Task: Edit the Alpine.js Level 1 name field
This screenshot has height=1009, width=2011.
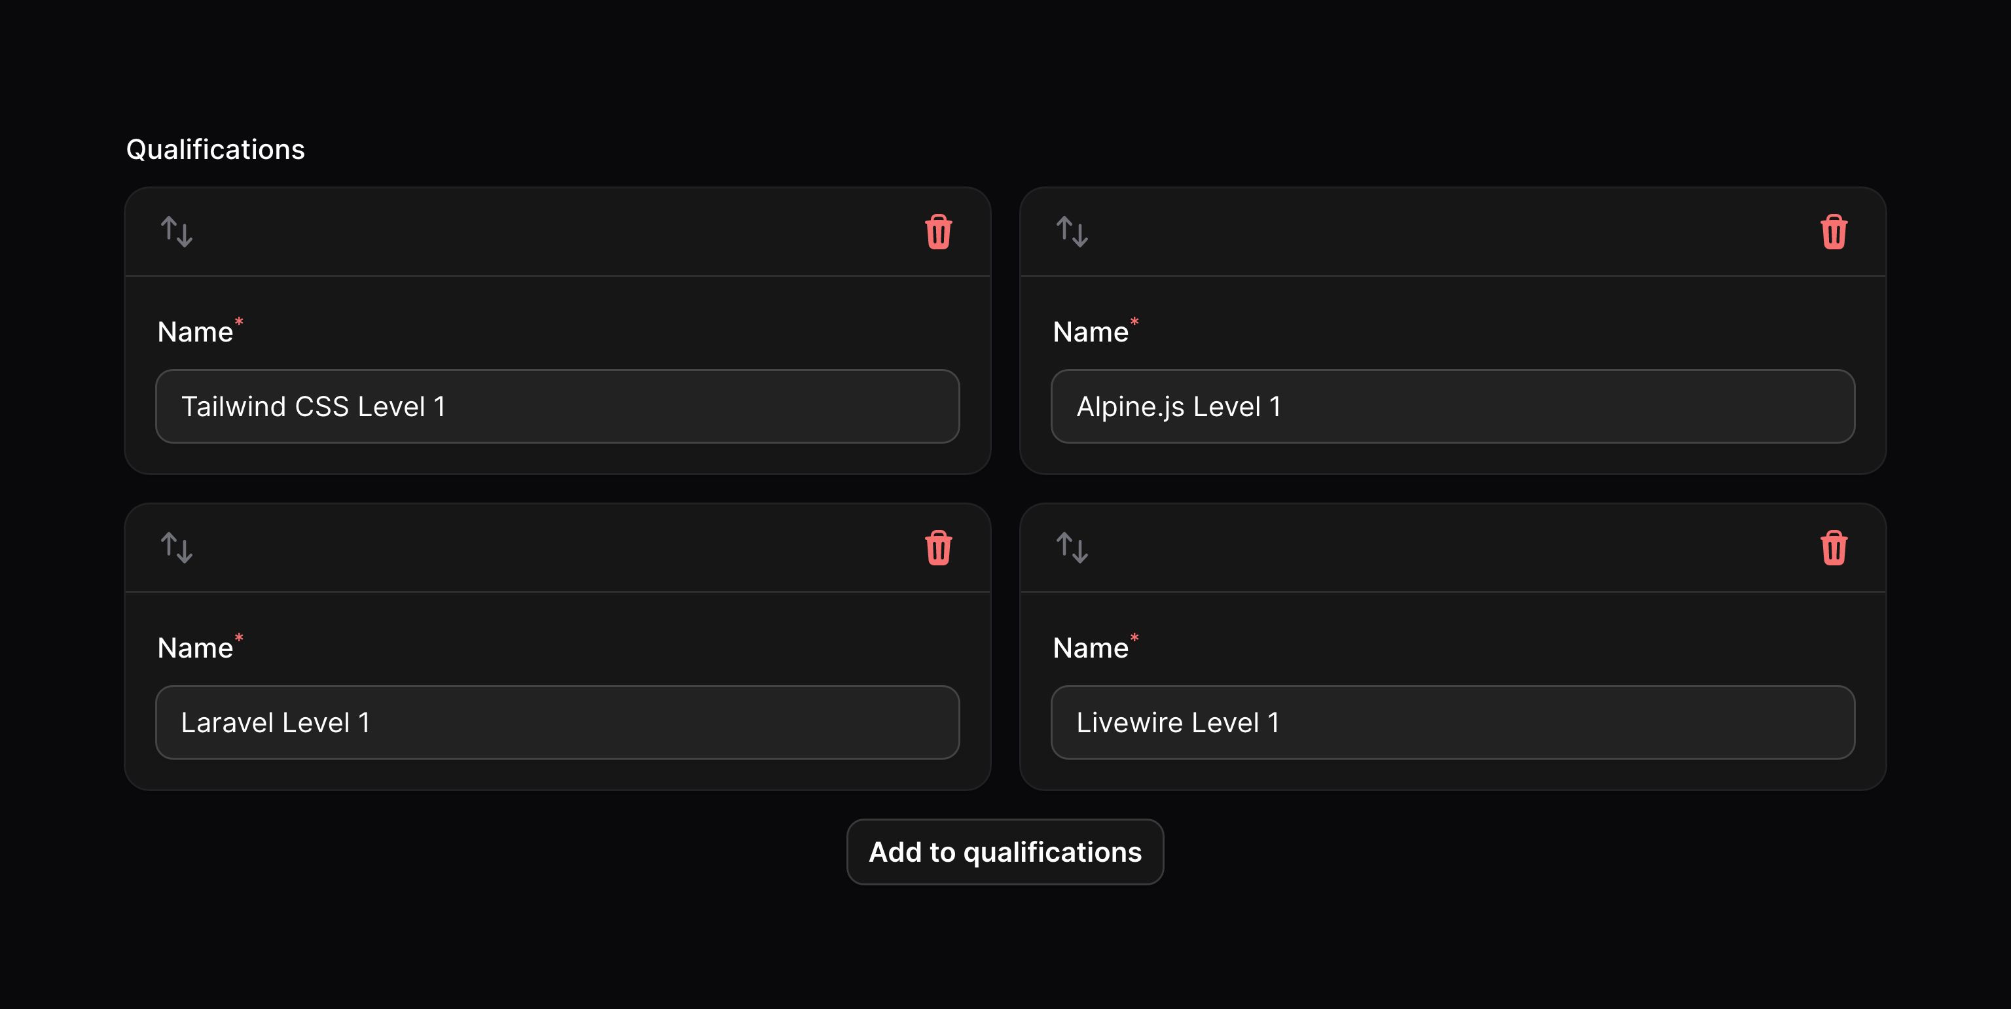Action: [x=1453, y=406]
